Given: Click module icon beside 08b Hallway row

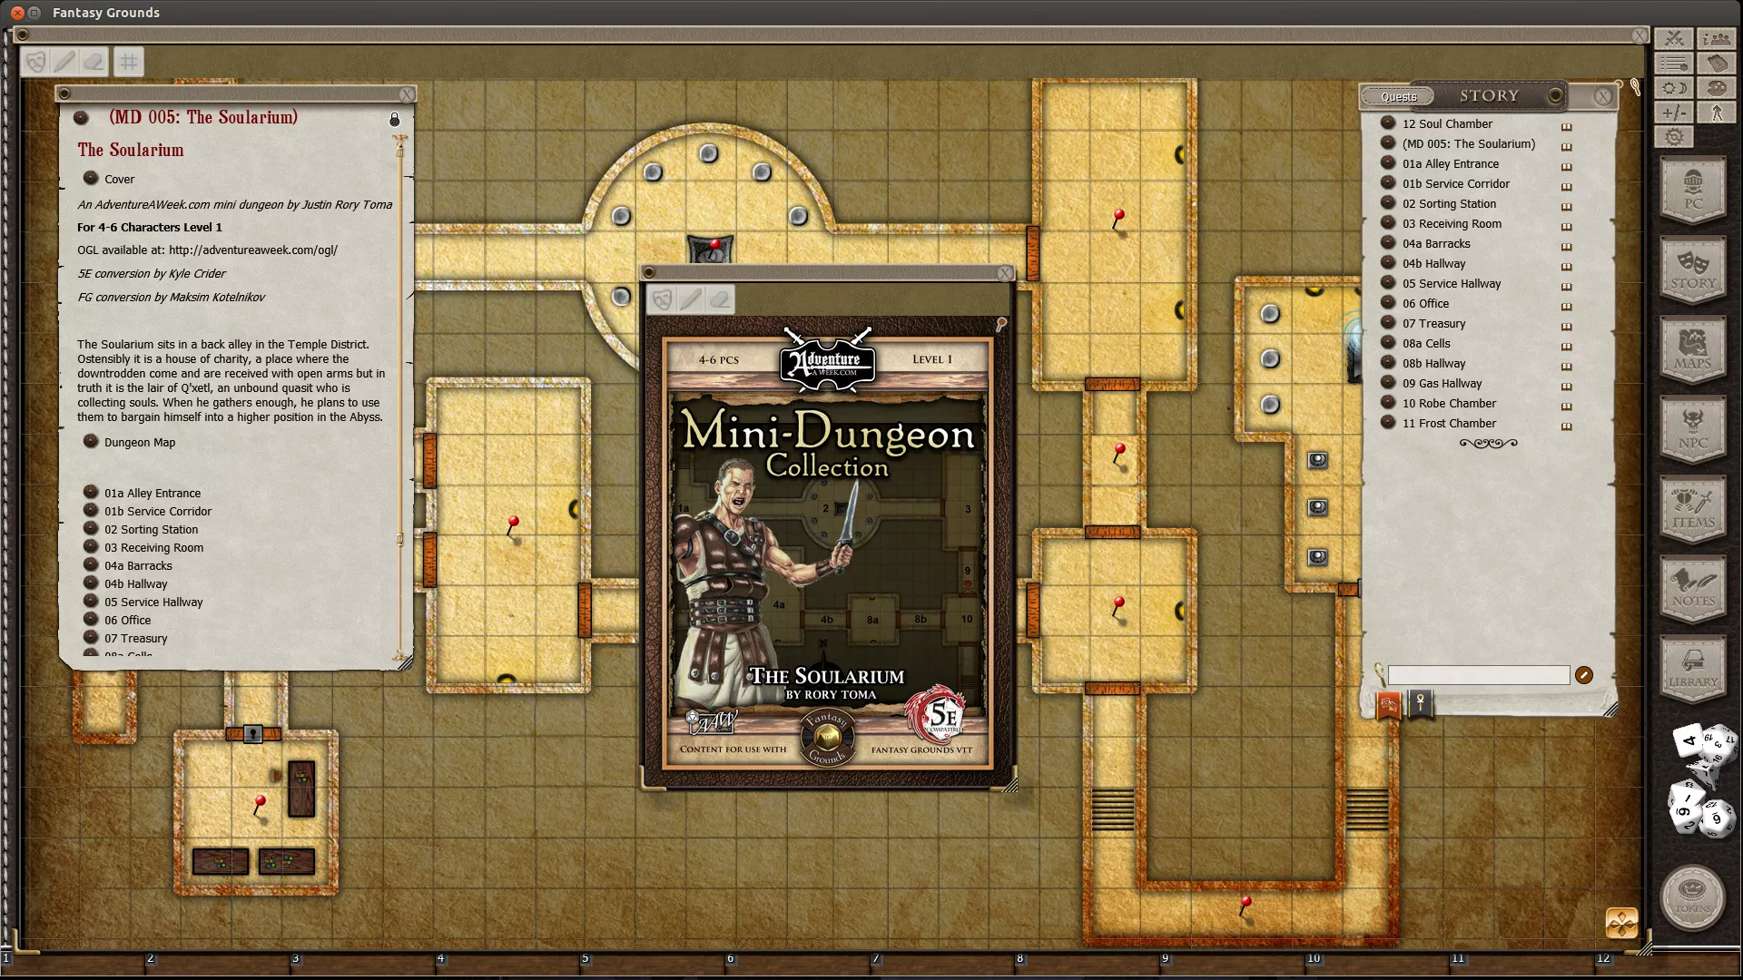Looking at the screenshot, I should pyautogui.click(x=1566, y=366).
